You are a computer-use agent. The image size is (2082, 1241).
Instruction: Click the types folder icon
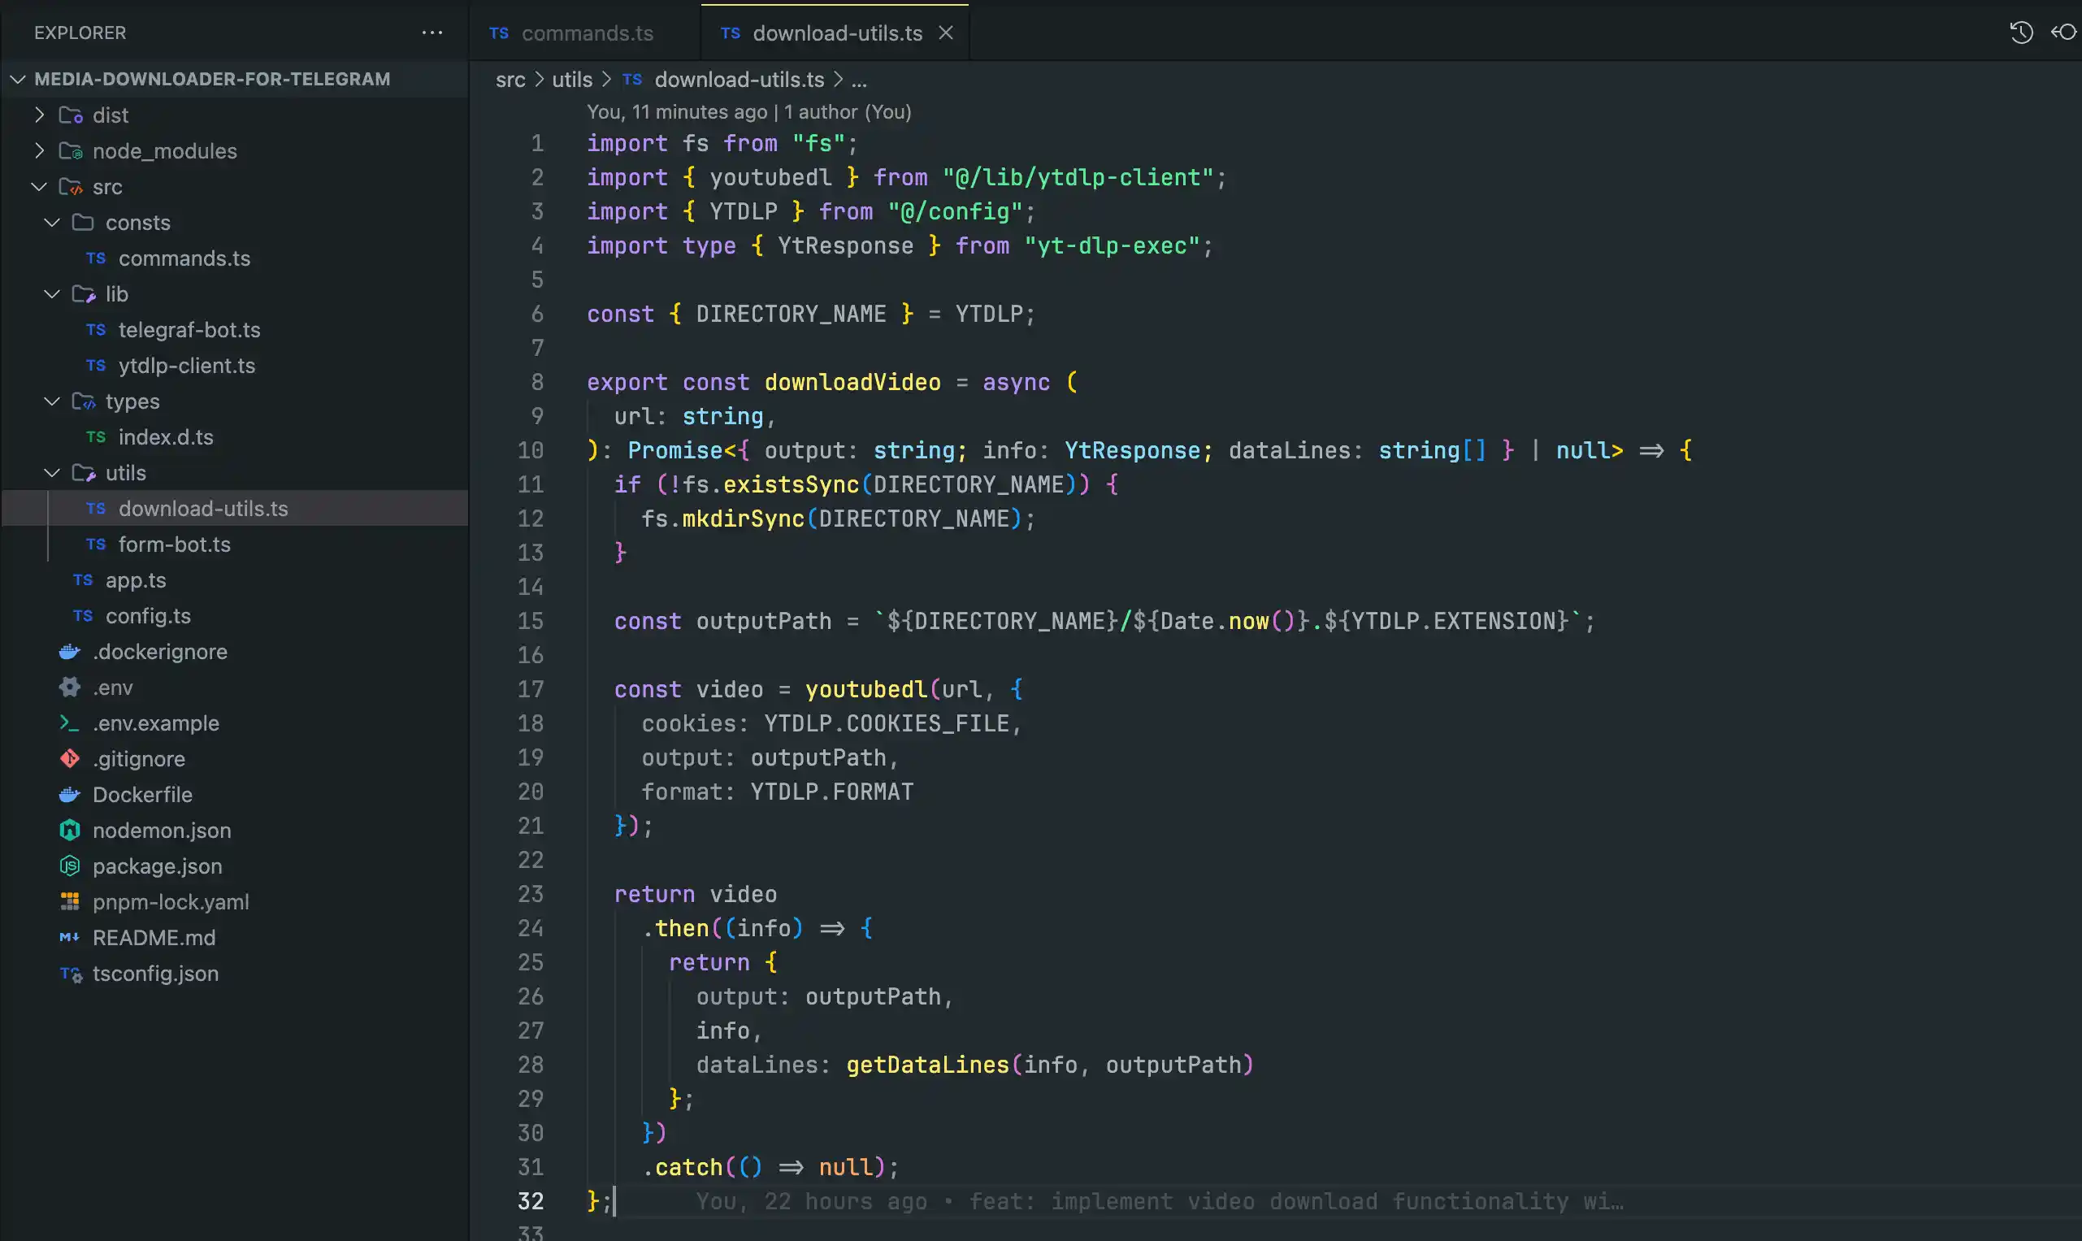click(83, 401)
